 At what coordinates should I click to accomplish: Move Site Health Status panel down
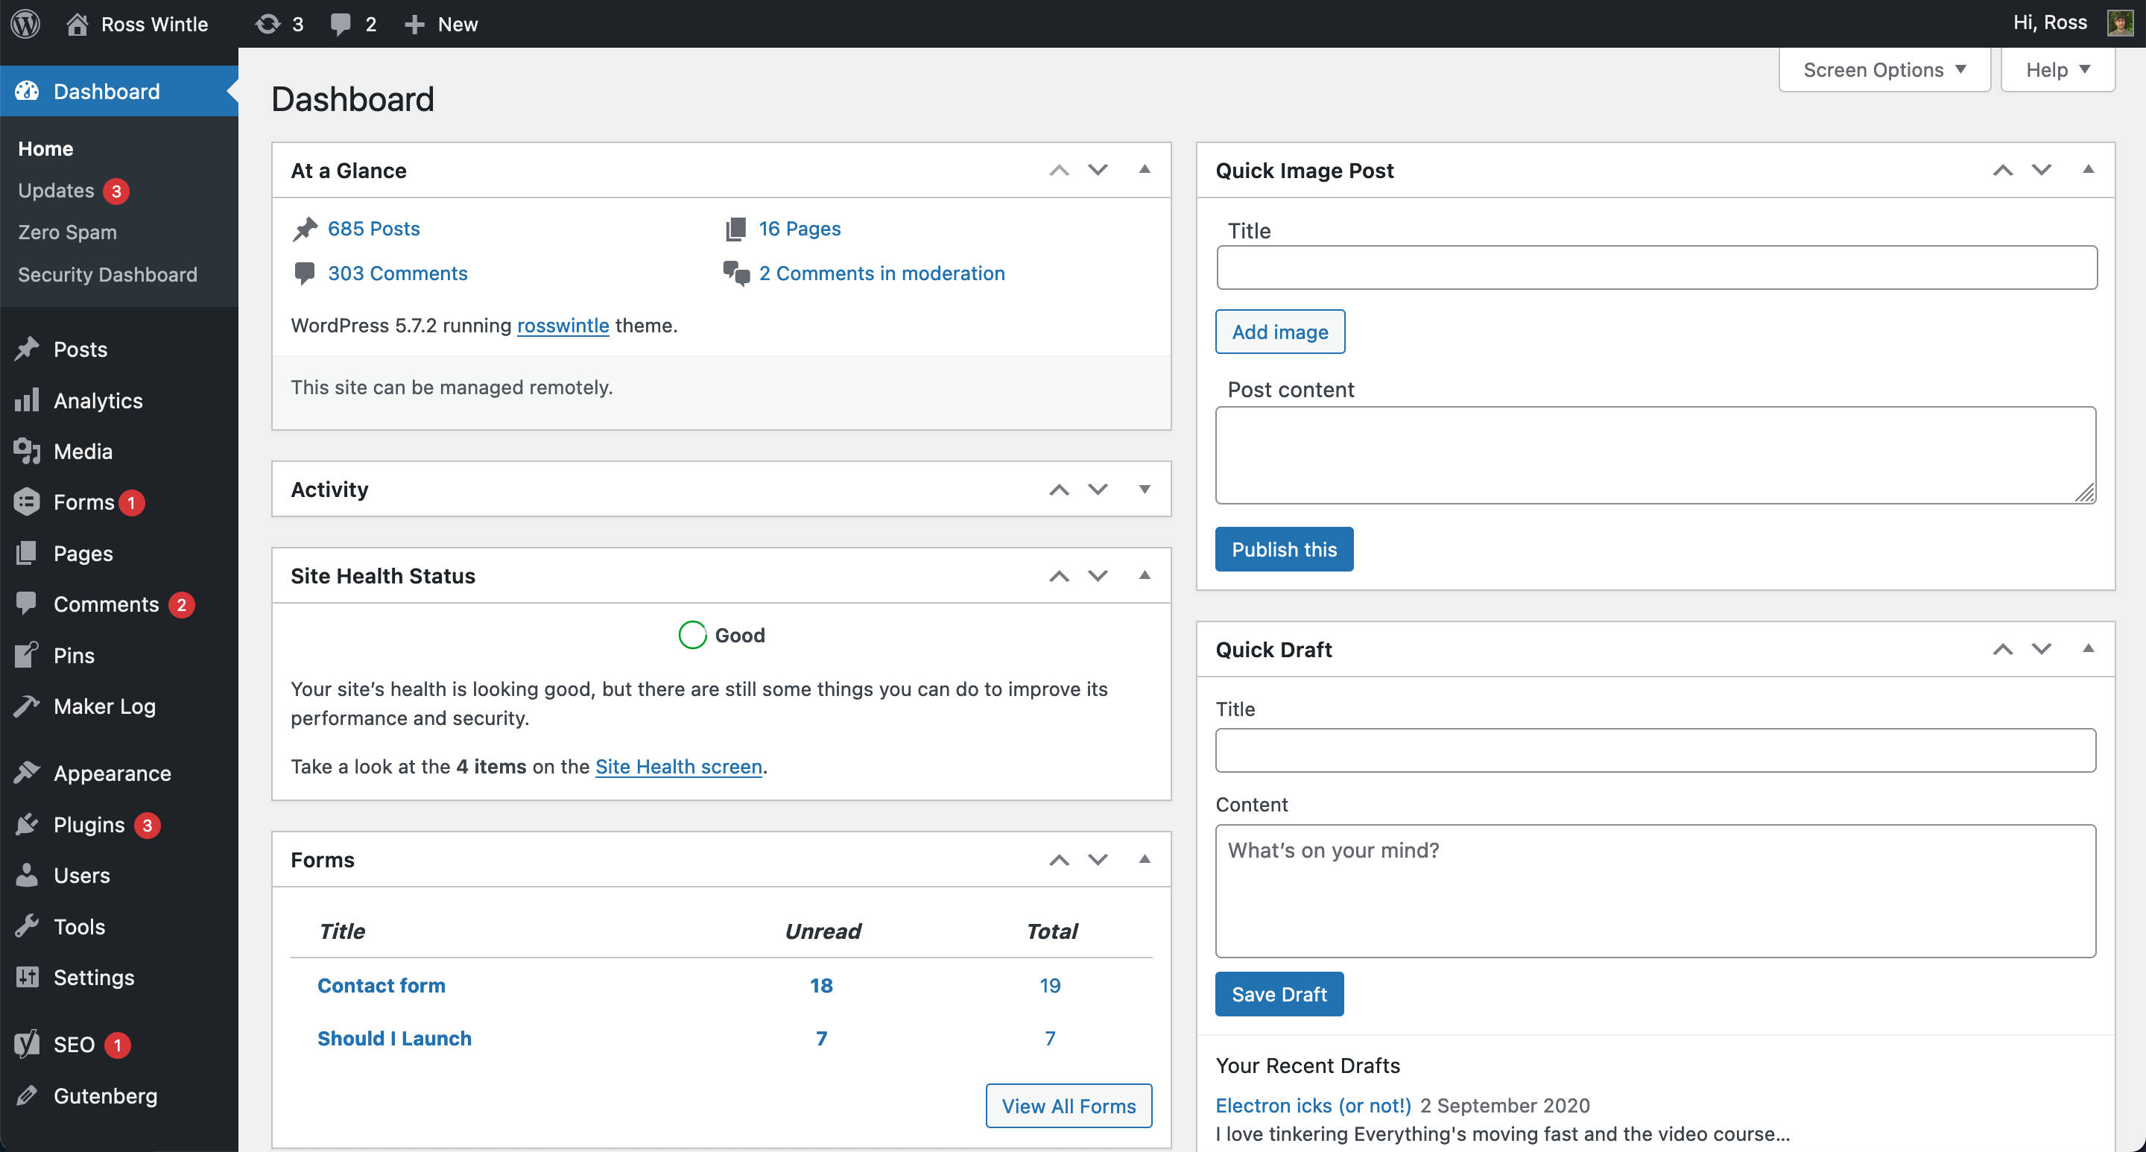click(x=1098, y=575)
